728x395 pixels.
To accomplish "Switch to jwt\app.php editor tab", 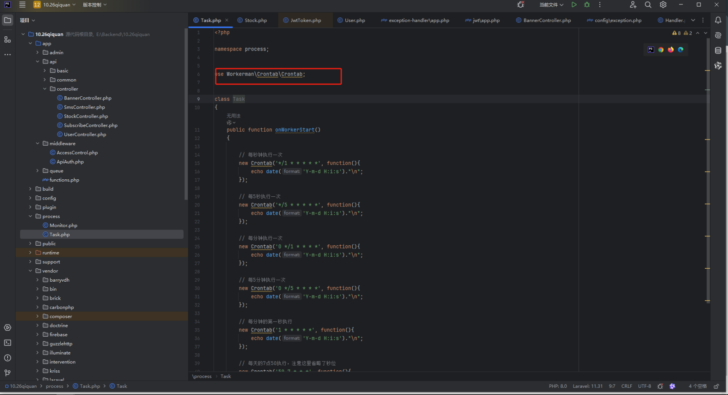I will click(x=483, y=20).
